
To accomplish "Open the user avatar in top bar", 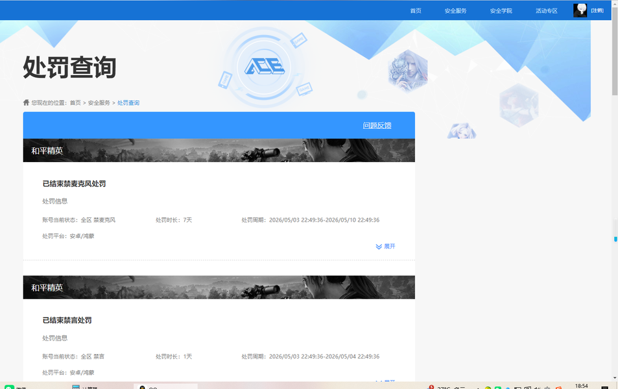I will click(580, 10).
